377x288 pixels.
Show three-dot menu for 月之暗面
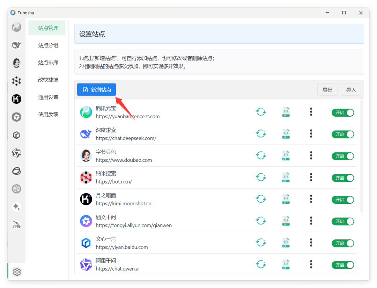pyautogui.click(x=311, y=199)
